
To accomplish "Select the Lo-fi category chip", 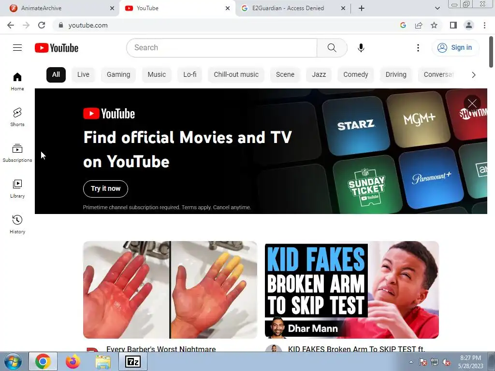I will tap(189, 75).
